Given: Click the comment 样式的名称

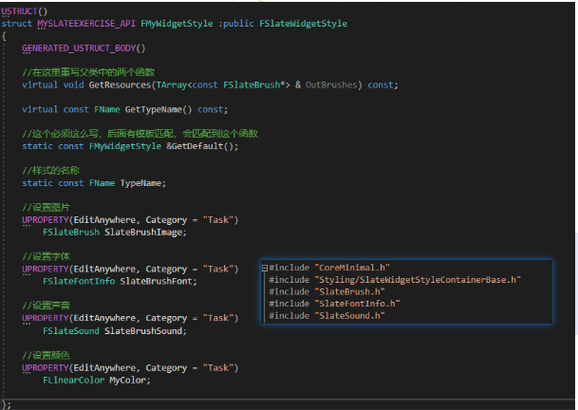Looking at the screenshot, I should (51, 171).
